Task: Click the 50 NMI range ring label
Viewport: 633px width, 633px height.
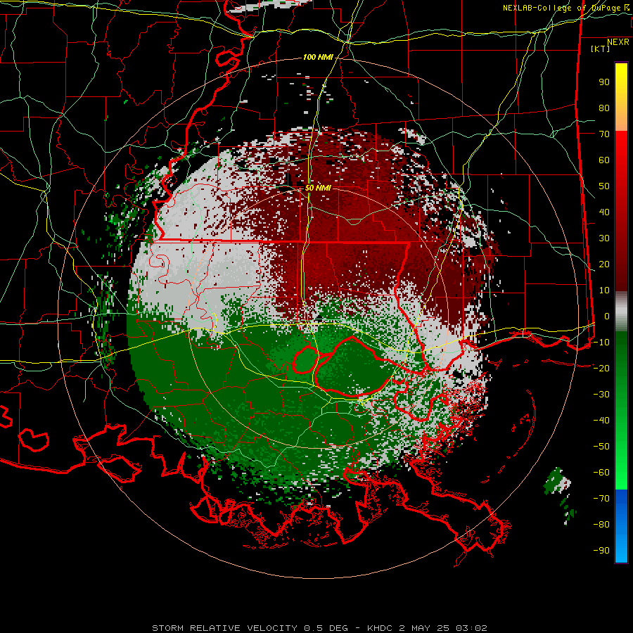Action: click(x=318, y=188)
